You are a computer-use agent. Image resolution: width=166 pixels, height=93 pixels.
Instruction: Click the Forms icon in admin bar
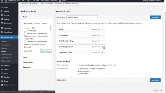point(60,1)
